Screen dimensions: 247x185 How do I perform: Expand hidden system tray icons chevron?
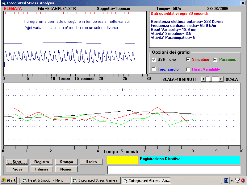232,180
